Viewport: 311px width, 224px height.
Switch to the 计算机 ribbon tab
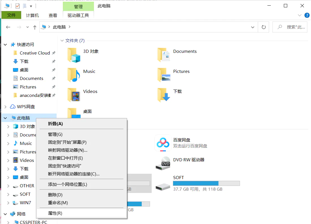click(32, 15)
